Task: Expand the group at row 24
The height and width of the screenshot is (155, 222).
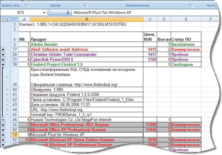Action: (3, 55)
